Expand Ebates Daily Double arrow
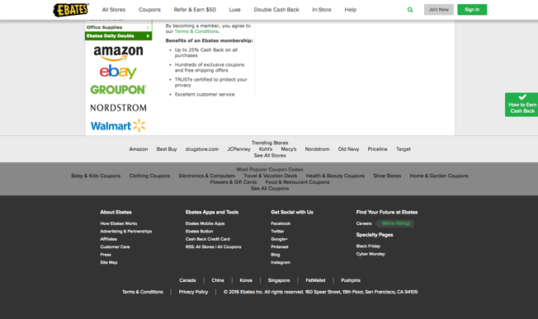Screen dimensions: 538x319 148,36
